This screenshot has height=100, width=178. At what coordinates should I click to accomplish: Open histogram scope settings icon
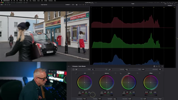coord(174,6)
